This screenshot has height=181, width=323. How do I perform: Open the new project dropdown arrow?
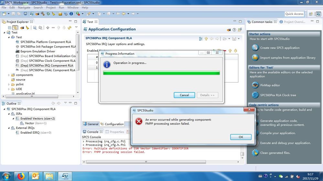coord(9,14)
